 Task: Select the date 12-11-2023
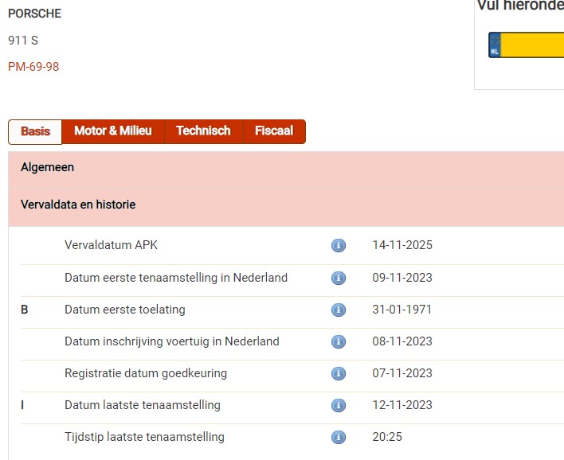(402, 405)
